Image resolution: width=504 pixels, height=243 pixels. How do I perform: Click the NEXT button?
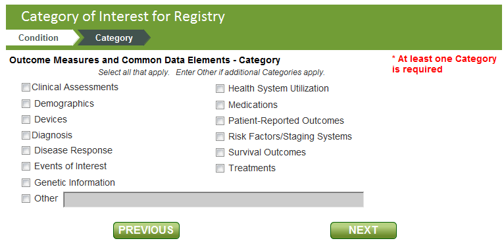(x=364, y=230)
